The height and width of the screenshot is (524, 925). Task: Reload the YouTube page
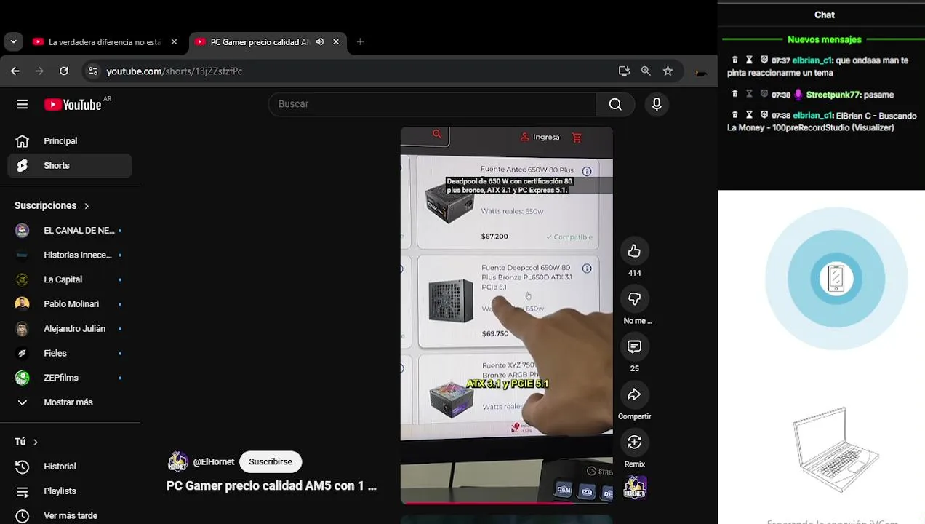coord(64,71)
